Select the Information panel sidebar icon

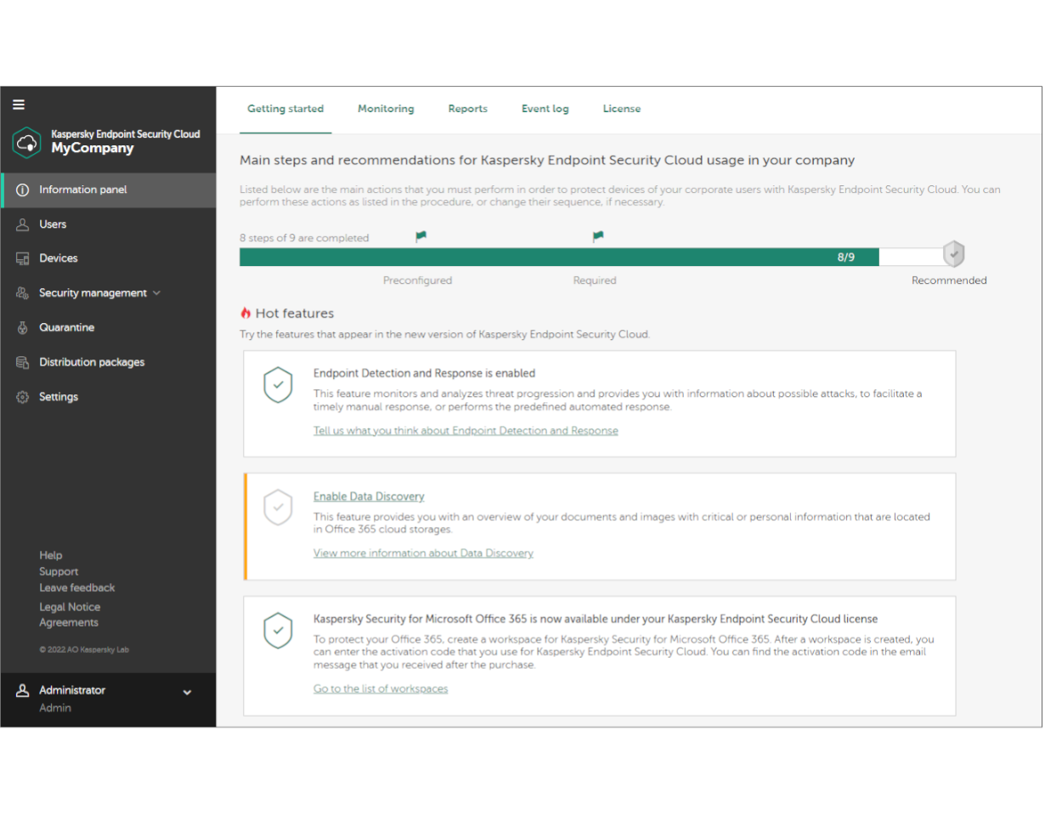click(22, 190)
